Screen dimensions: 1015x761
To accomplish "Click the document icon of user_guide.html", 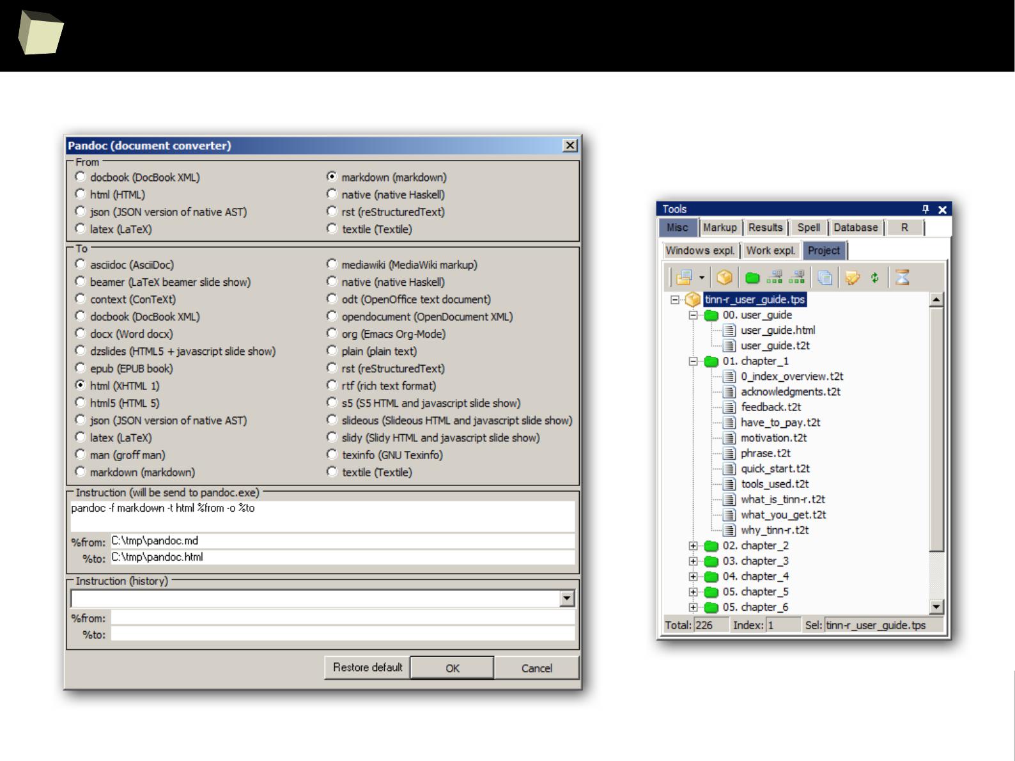I will point(729,331).
